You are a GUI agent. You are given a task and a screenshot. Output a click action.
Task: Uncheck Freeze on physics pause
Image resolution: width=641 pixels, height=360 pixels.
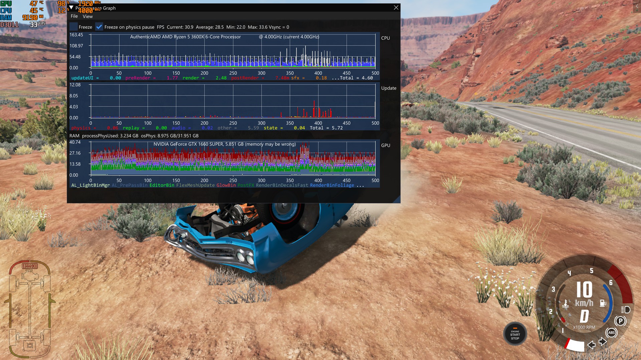pos(99,27)
